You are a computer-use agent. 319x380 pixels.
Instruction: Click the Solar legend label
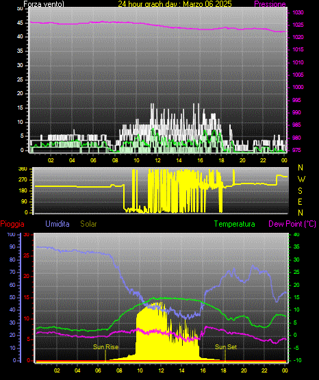pos(88,224)
